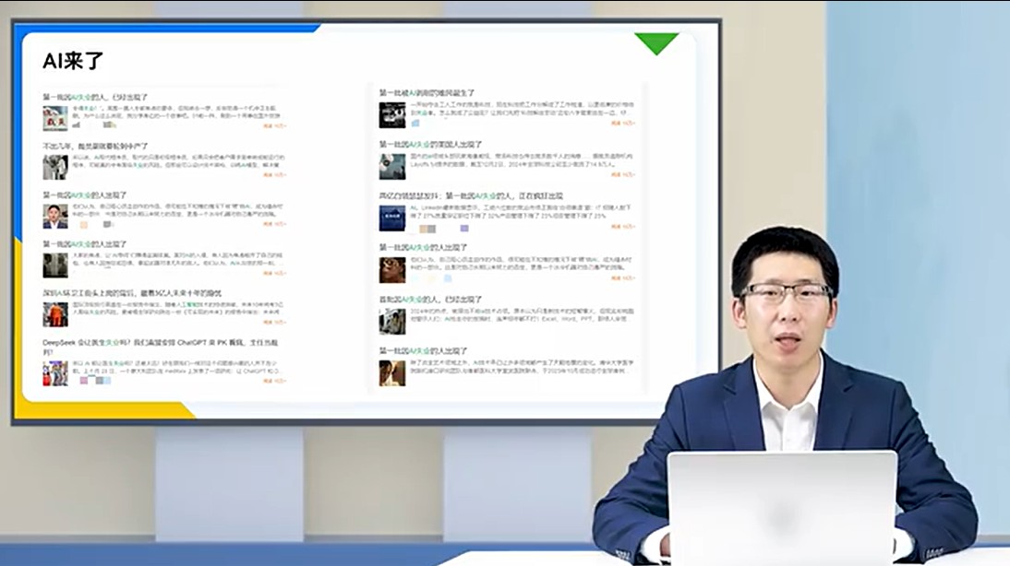
Task: Open headline "首批因AI失业的人，已经出现了"
Action: point(432,300)
